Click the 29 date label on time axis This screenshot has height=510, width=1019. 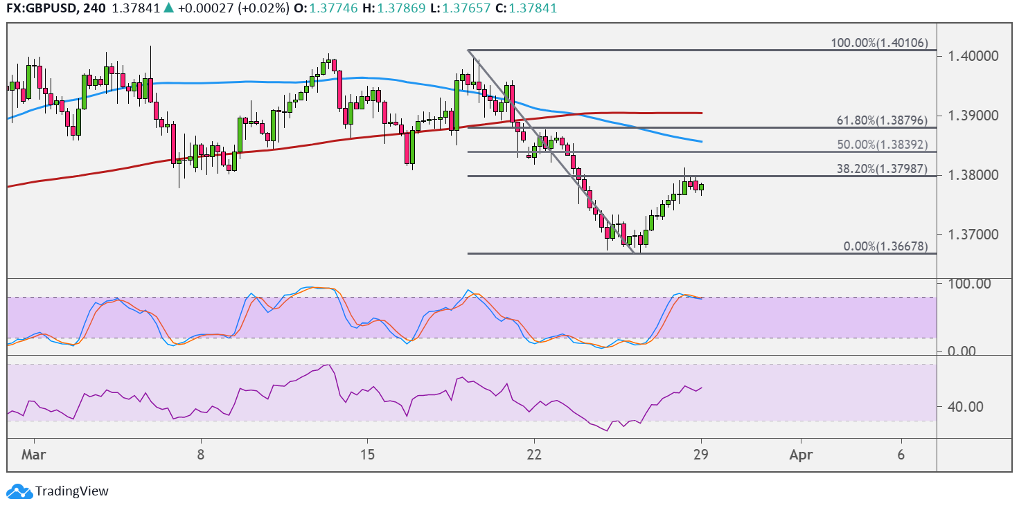[701, 455]
